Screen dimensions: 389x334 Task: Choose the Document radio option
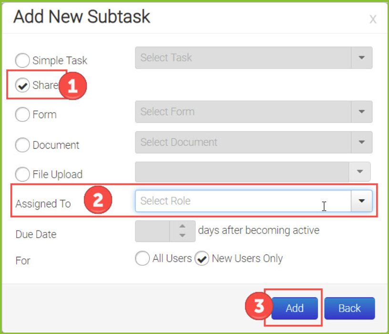22,145
